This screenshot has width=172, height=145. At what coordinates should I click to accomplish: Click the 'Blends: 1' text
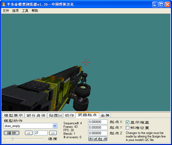click(69, 134)
